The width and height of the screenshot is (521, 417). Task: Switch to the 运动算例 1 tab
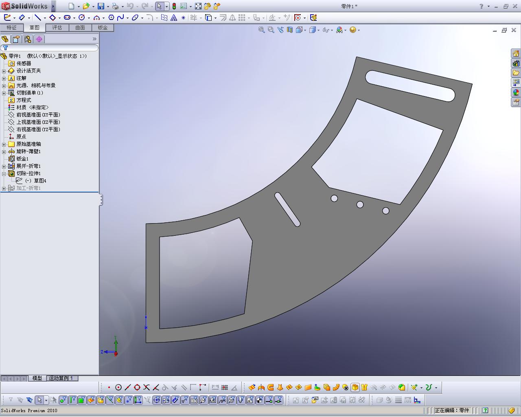click(61, 378)
